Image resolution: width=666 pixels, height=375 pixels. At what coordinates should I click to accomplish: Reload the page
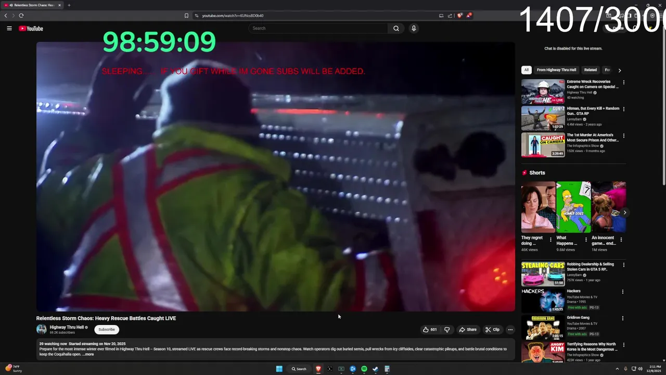click(21, 16)
